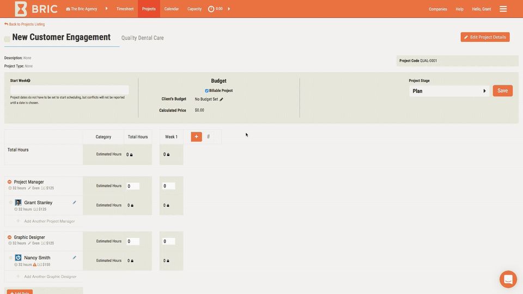Open the Timesheet tab
This screenshot has width=523, height=294.
[125, 9]
